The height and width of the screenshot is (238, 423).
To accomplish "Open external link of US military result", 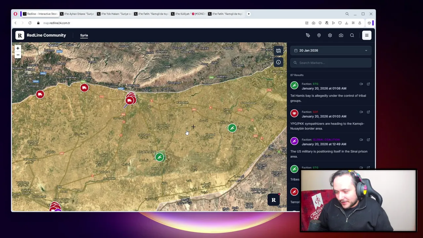I will tap(368, 139).
